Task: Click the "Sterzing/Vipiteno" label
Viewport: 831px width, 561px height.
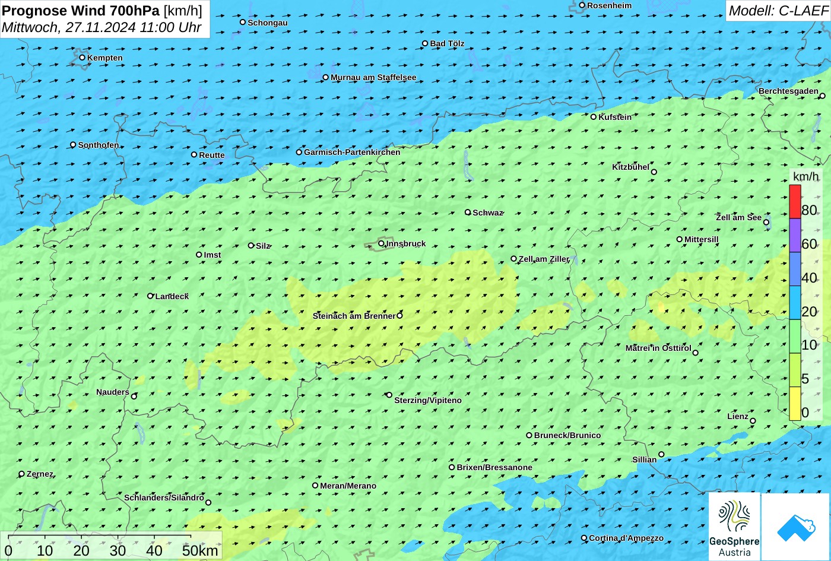Action: 428,401
